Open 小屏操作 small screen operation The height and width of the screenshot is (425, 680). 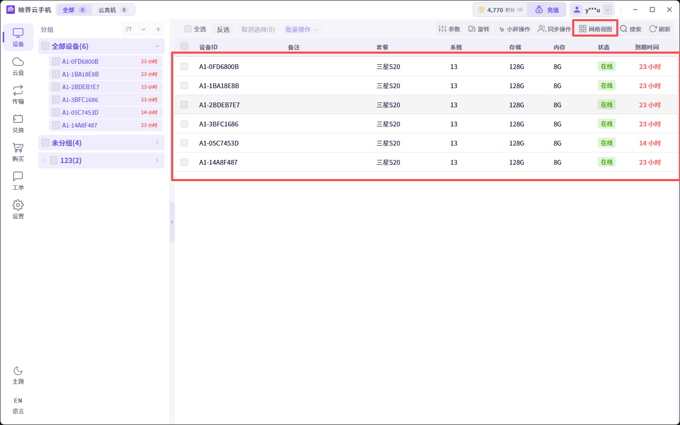click(x=514, y=29)
